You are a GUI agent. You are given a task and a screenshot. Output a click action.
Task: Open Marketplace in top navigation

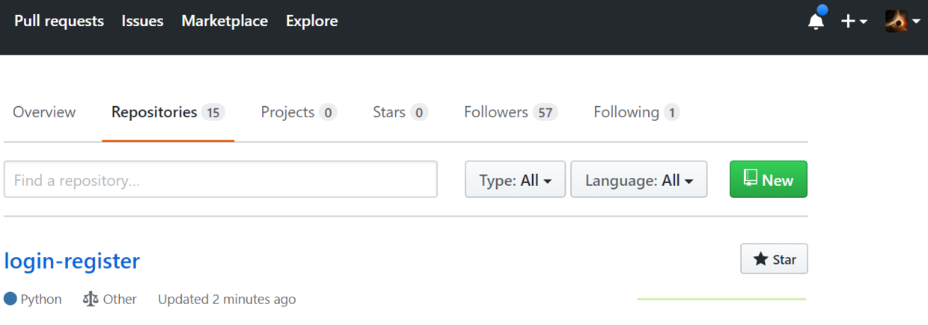[x=225, y=21]
